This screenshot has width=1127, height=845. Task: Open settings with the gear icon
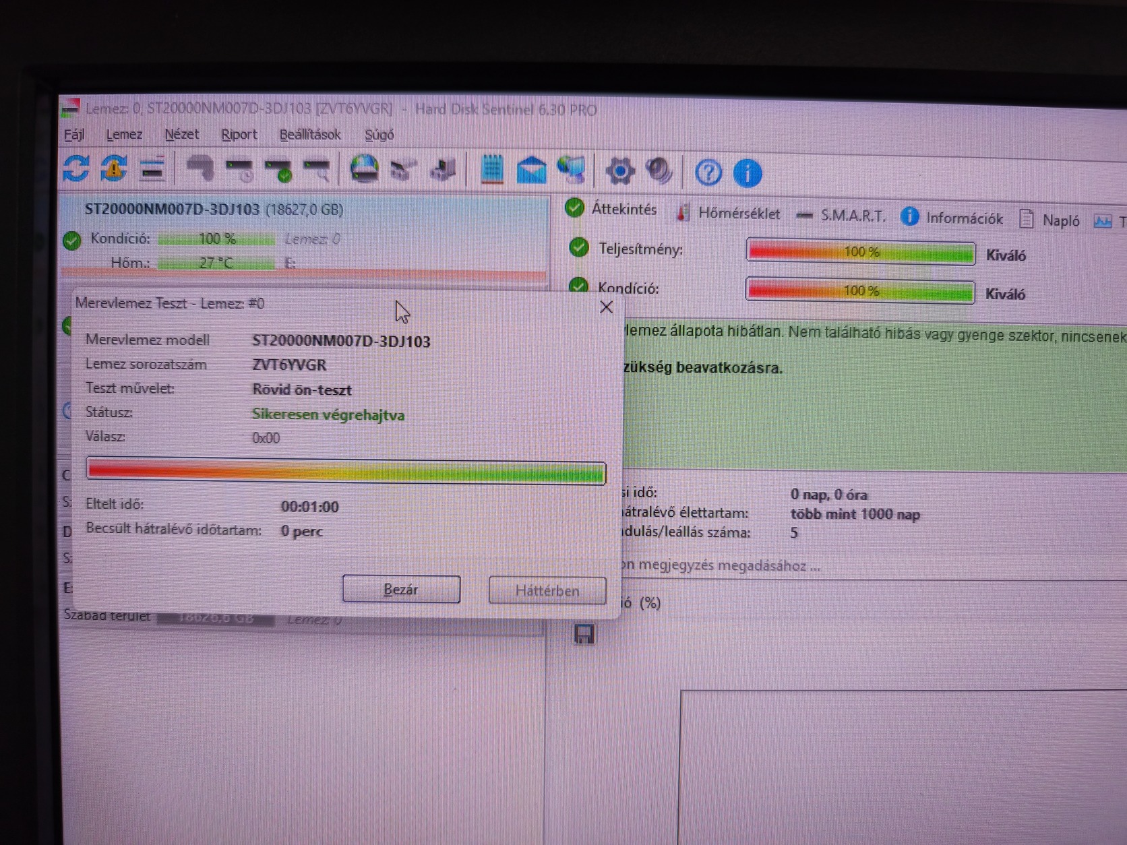coord(619,171)
